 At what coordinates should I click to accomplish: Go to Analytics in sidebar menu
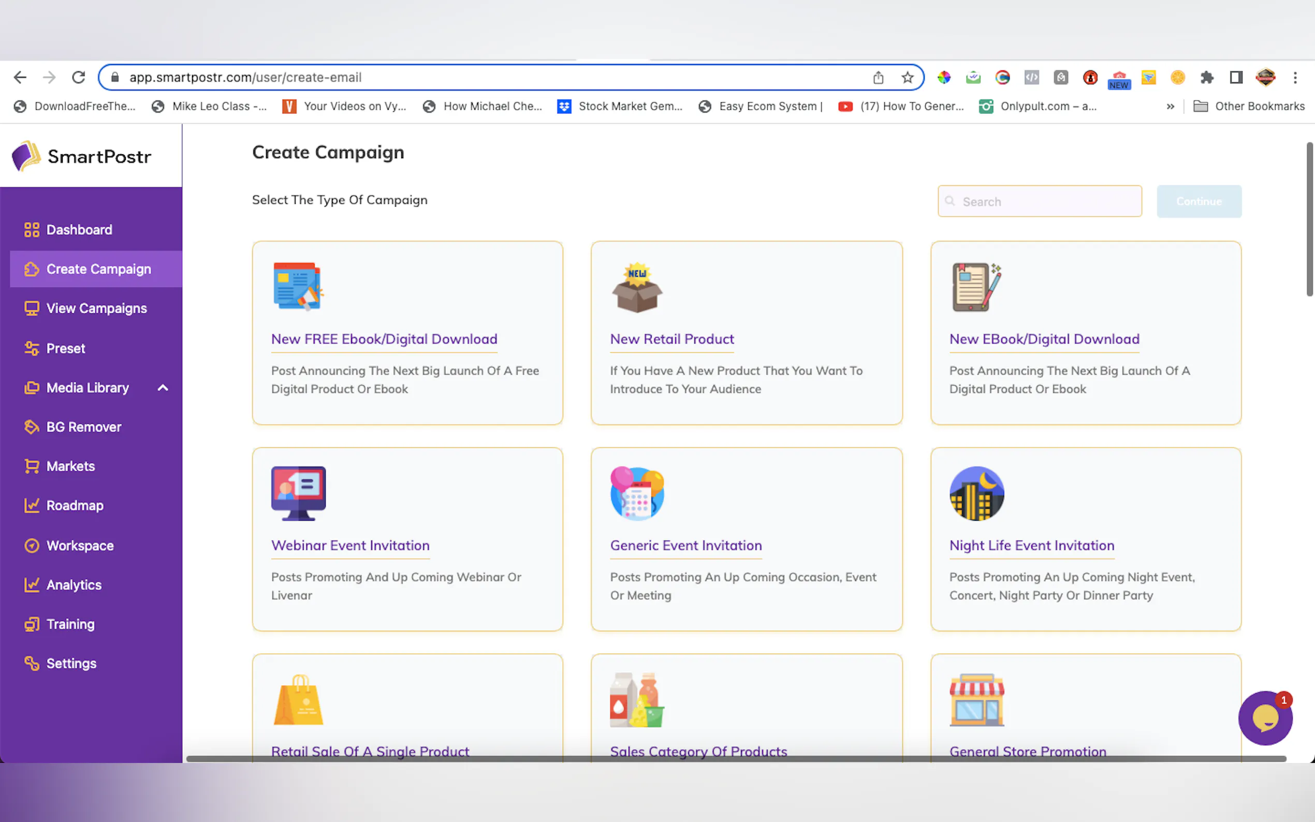(74, 585)
